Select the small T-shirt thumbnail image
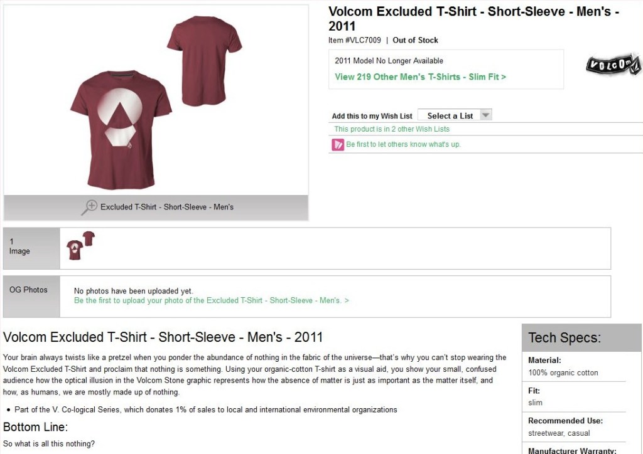Viewport: 643px width, 454px height. 80,246
